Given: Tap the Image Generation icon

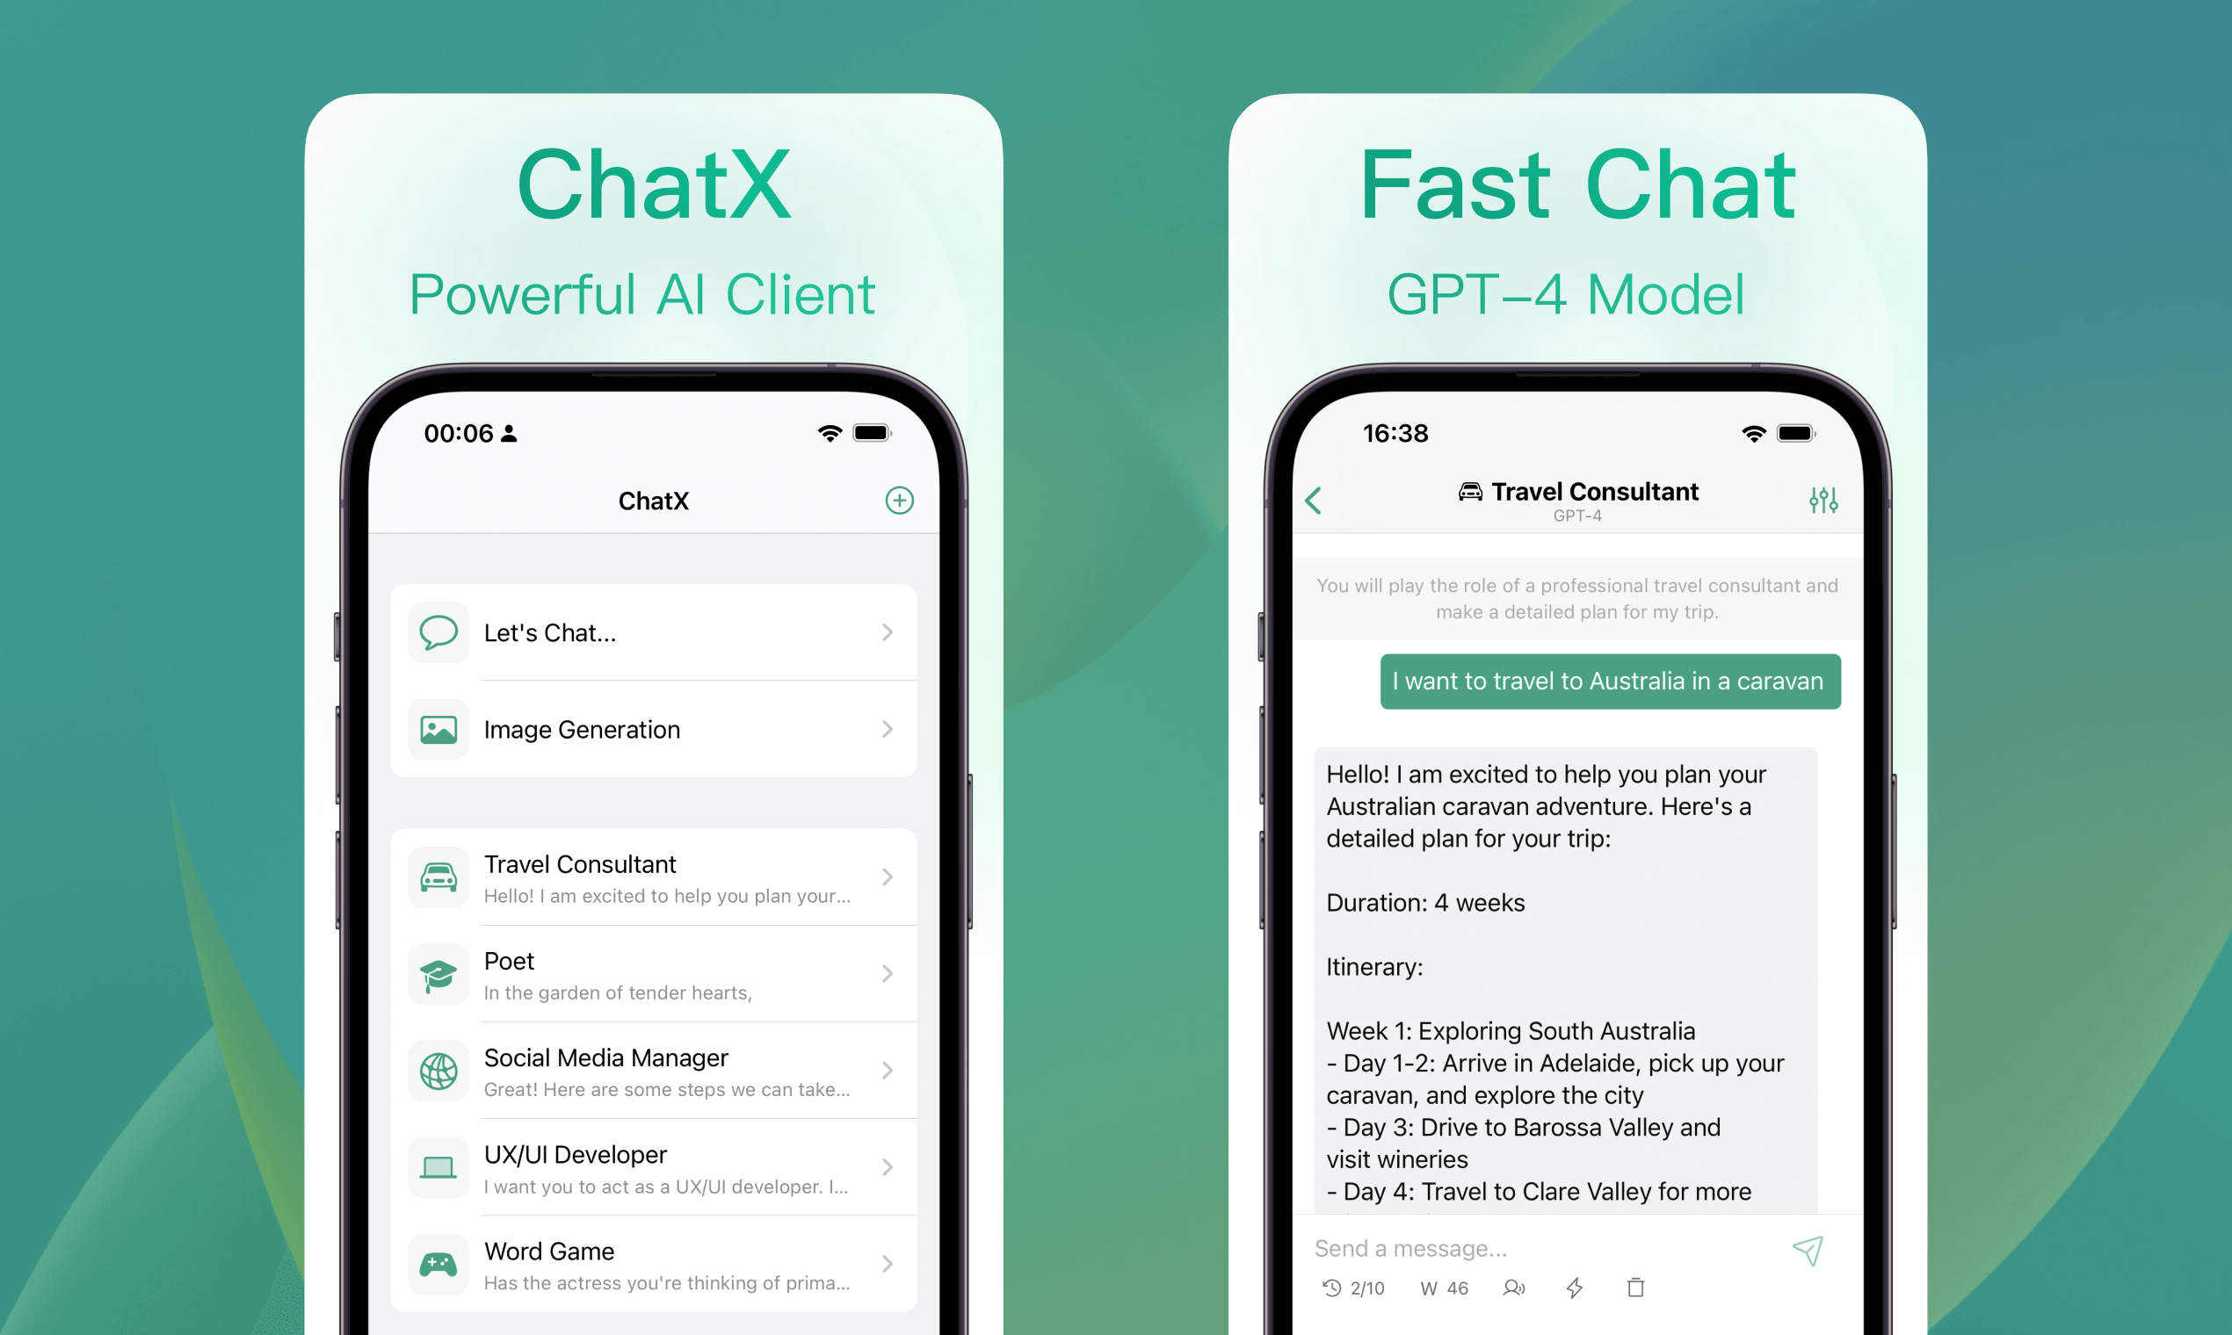Looking at the screenshot, I should coord(442,734).
